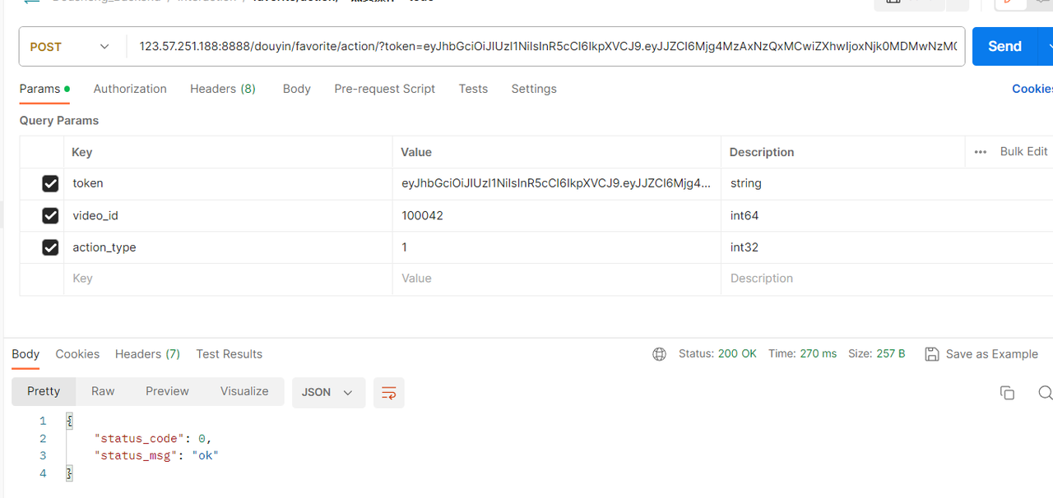Click the Time 270 ms label
The width and height of the screenshot is (1053, 498).
[802, 354]
